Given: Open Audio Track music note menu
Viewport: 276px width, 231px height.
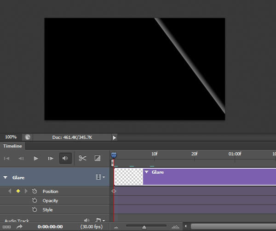Looking at the screenshot, I should coord(100,220).
